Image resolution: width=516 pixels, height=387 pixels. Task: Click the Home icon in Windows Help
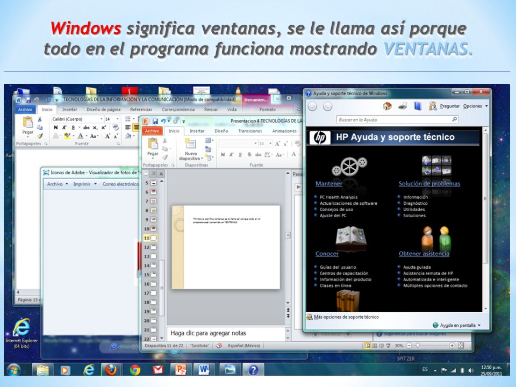coord(388,106)
